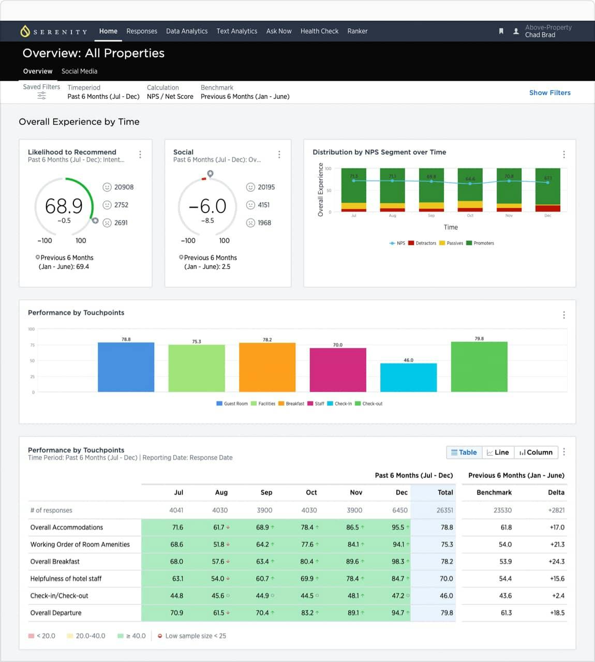Click the benchmark marker on the 68.9 gauge

[x=95, y=221]
